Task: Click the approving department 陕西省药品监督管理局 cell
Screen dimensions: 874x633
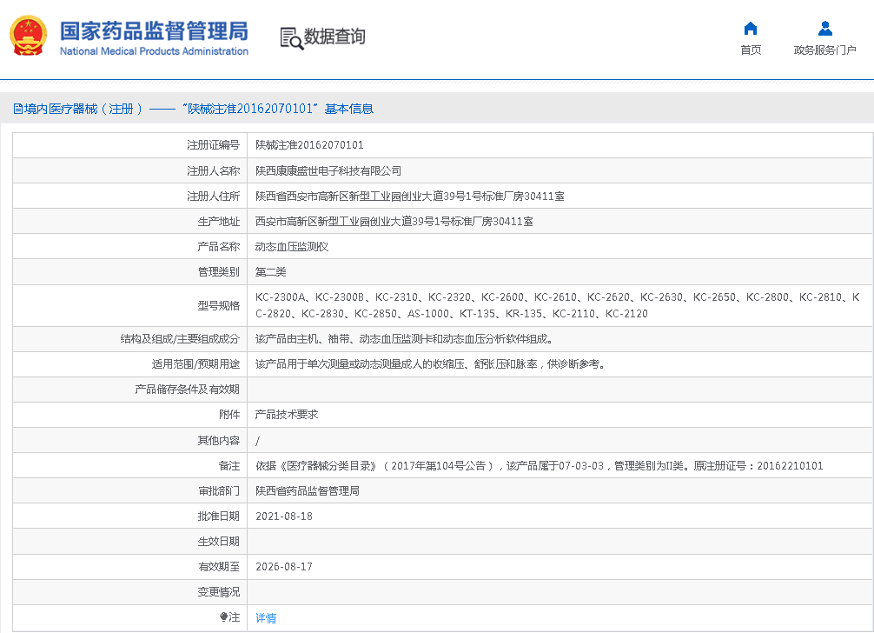Action: (x=308, y=491)
